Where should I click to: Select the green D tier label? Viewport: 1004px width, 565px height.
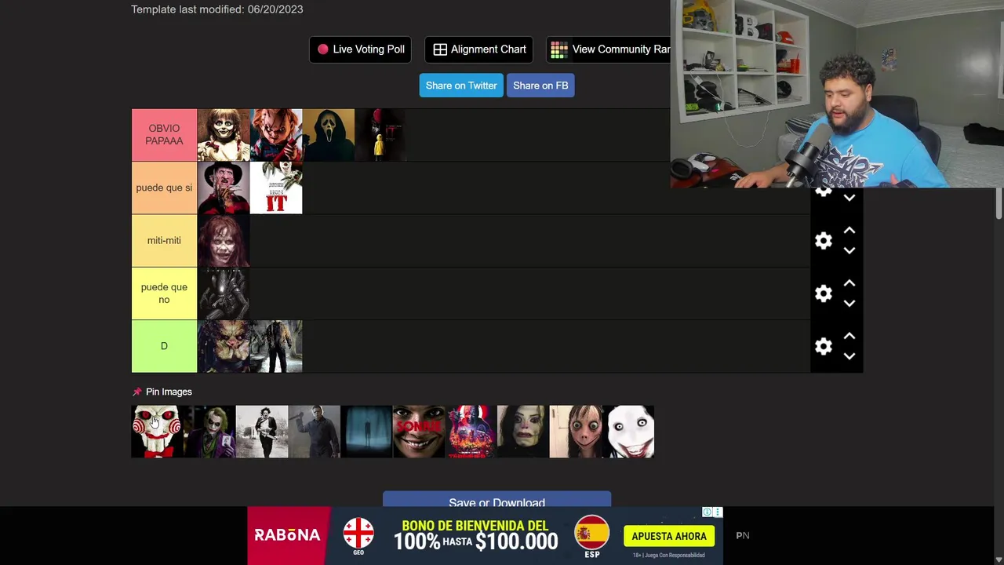pyautogui.click(x=164, y=346)
